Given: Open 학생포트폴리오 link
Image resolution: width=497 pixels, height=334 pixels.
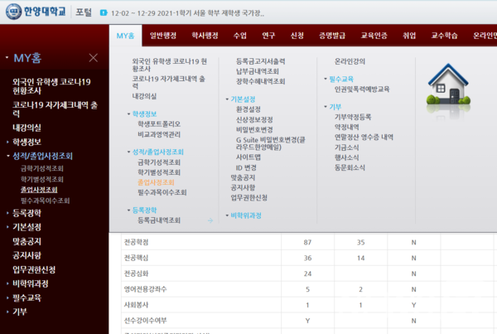Looking at the screenshot, I should click(159, 124).
